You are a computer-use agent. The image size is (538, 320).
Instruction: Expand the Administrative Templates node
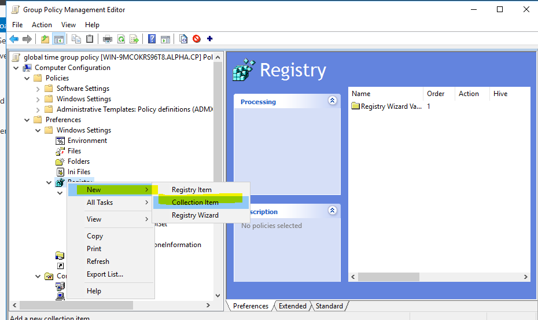[38, 109]
